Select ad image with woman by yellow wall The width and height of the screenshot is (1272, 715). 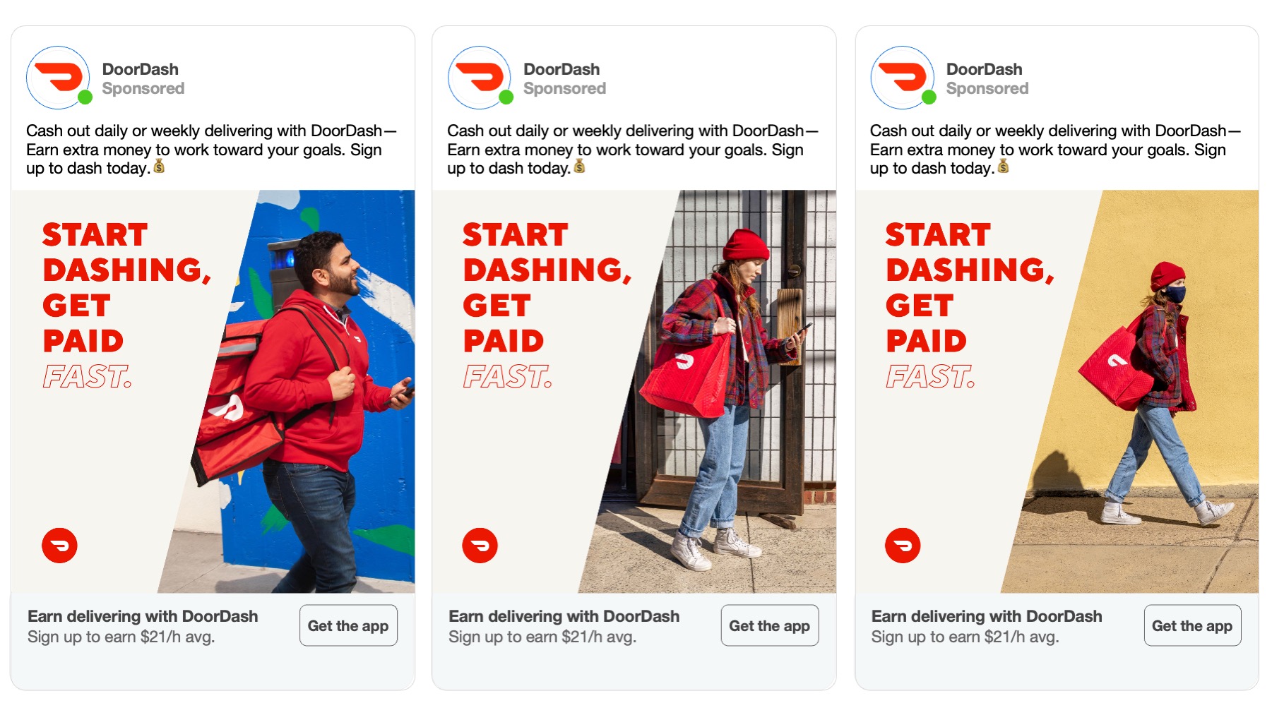coord(1057,392)
